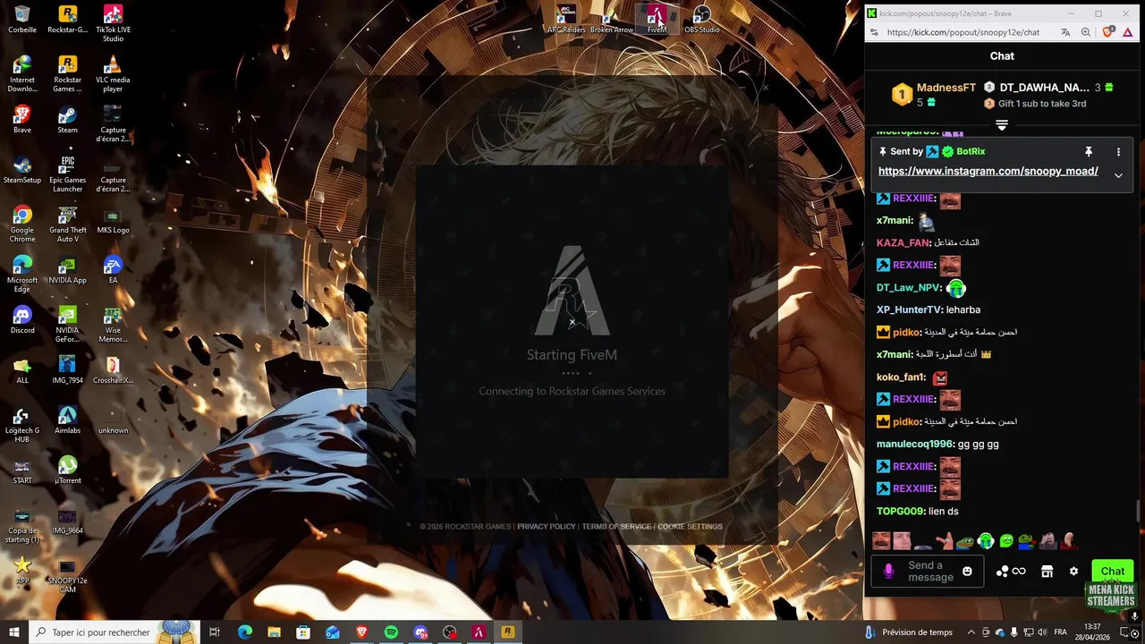Collapse the gift leaderboard arrow
The width and height of the screenshot is (1145, 644).
tap(1002, 125)
